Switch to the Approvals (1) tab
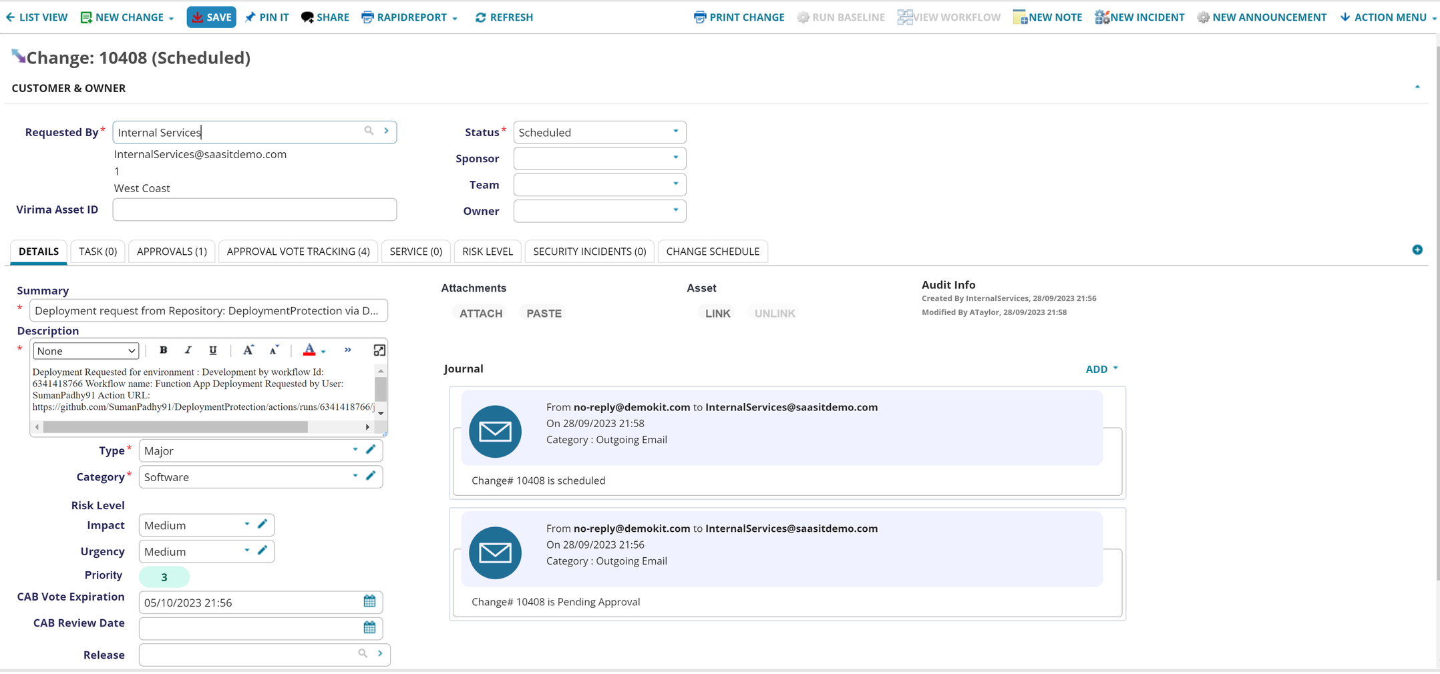The width and height of the screenshot is (1440, 674). pos(172,252)
